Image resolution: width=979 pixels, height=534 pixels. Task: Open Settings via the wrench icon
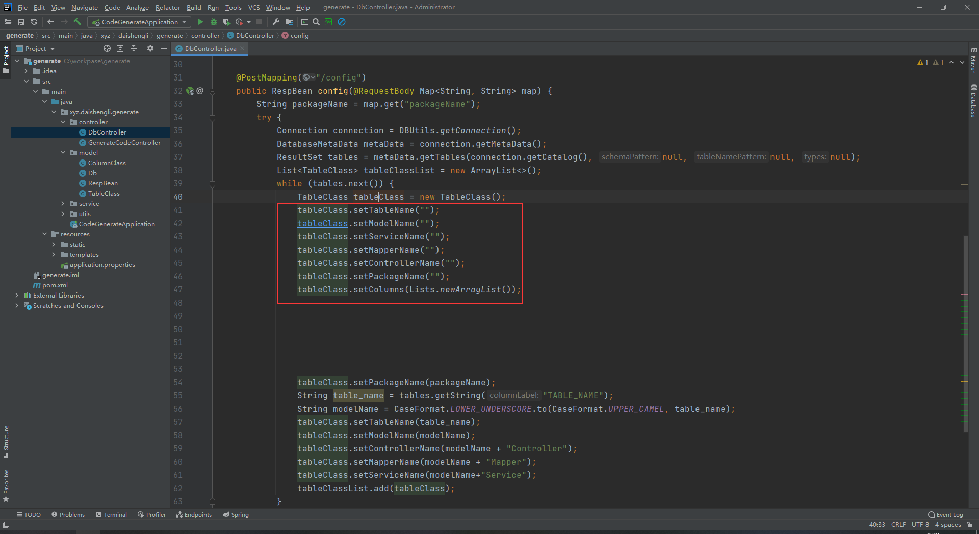tap(276, 22)
